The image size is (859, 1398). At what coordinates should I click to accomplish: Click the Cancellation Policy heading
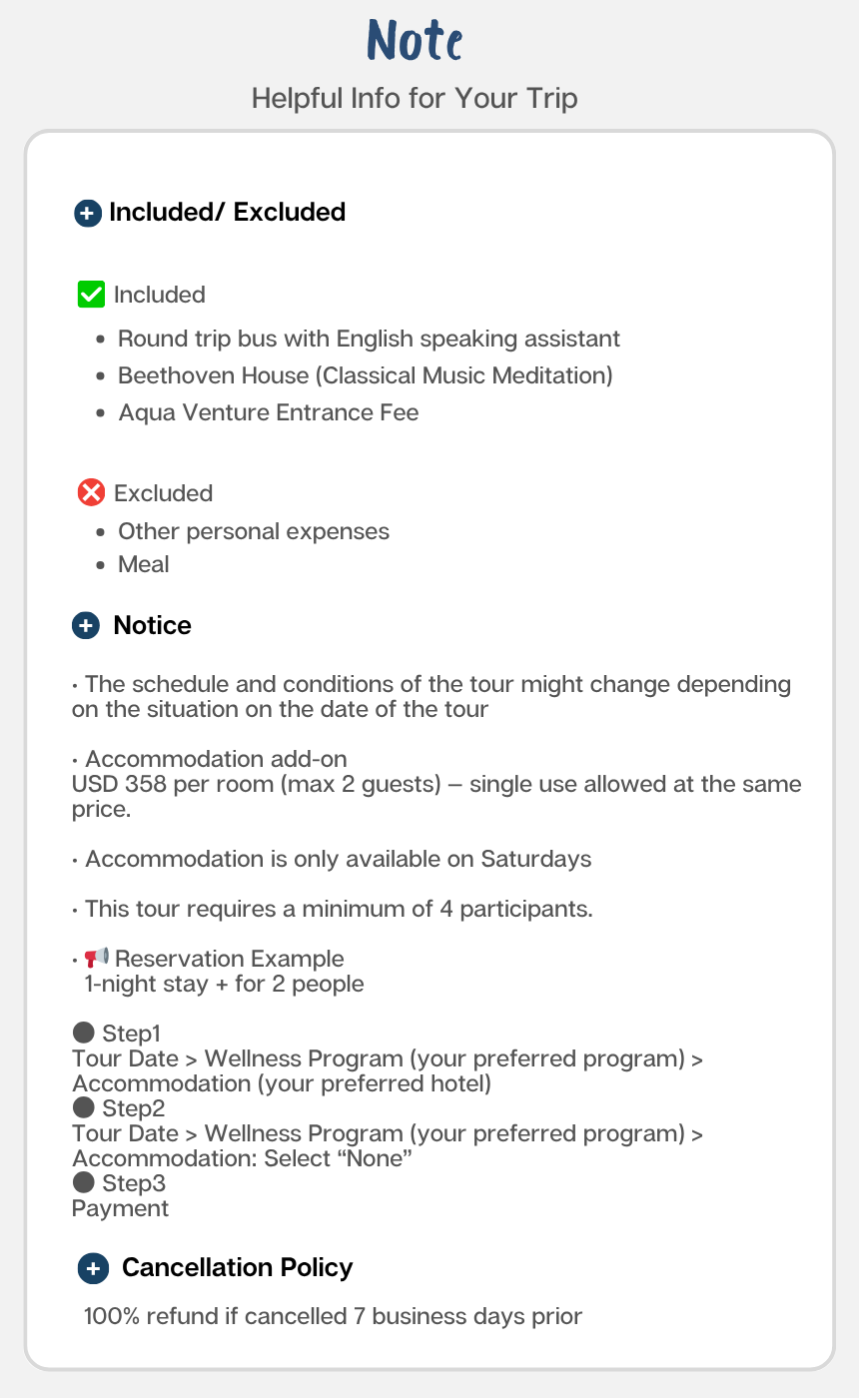point(237,1268)
